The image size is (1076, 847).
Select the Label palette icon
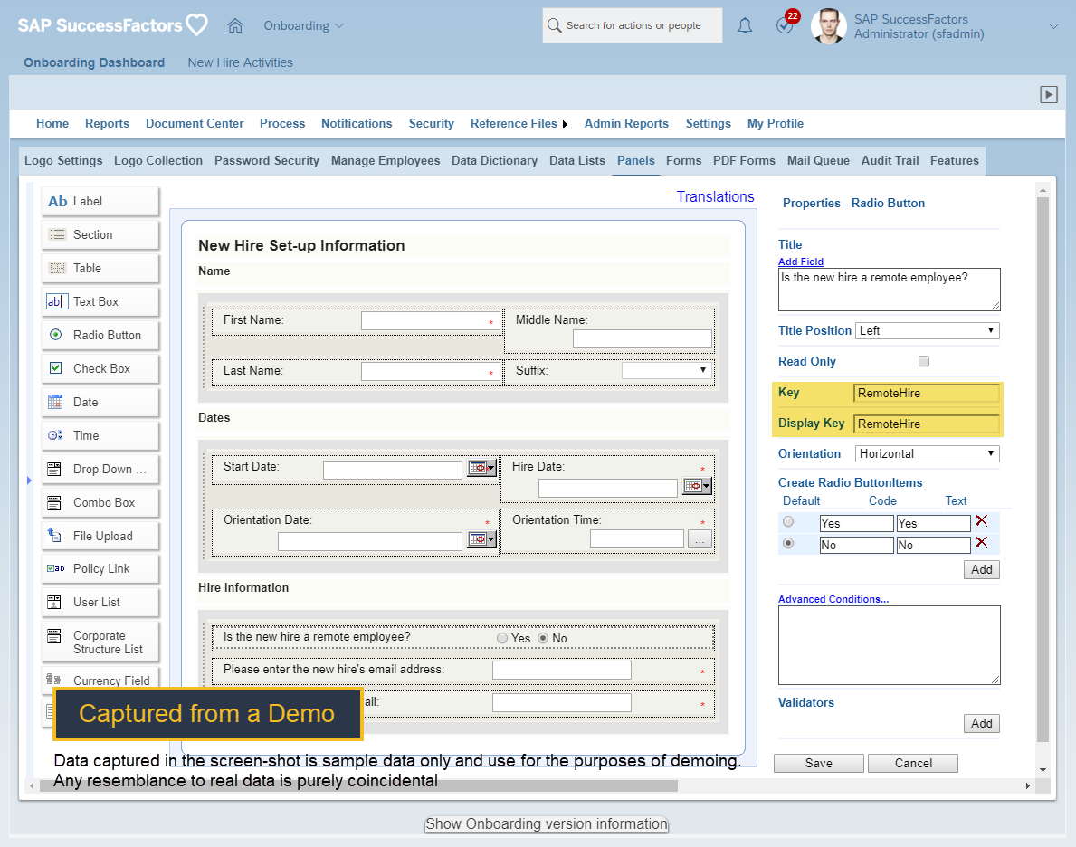coord(58,201)
